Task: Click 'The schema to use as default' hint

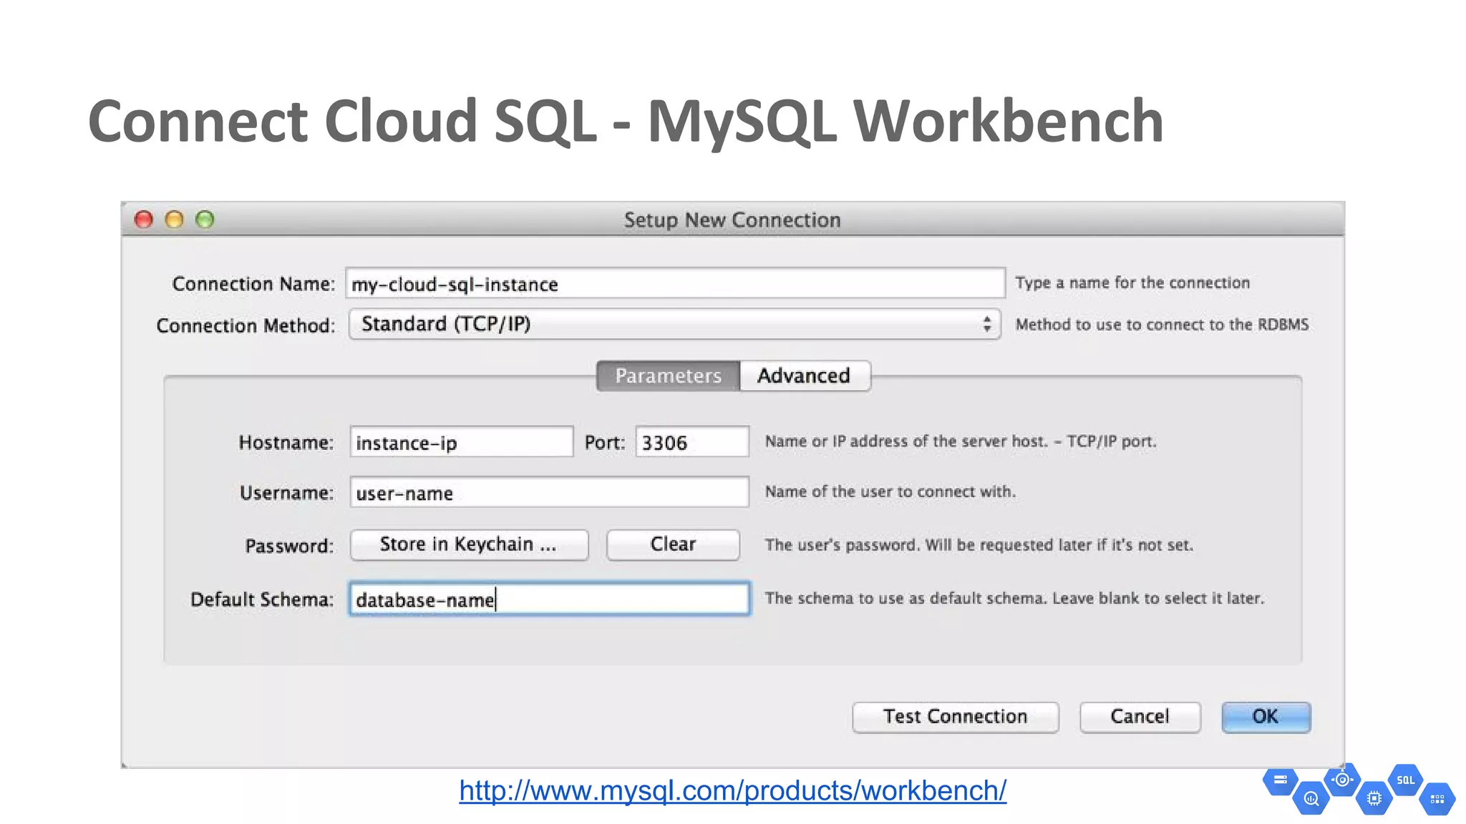Action: tap(1014, 598)
